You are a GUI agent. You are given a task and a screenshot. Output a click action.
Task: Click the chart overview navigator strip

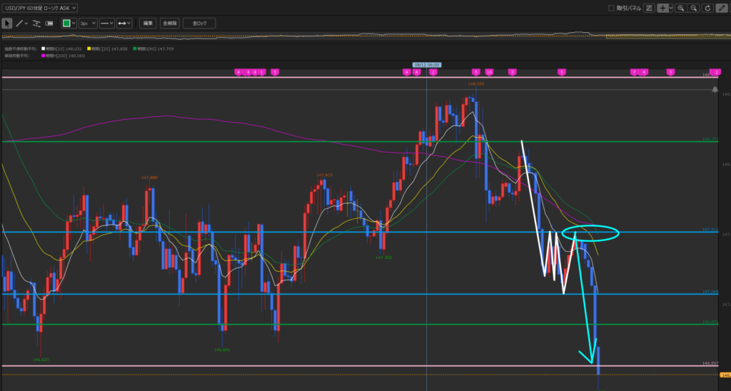365,36
